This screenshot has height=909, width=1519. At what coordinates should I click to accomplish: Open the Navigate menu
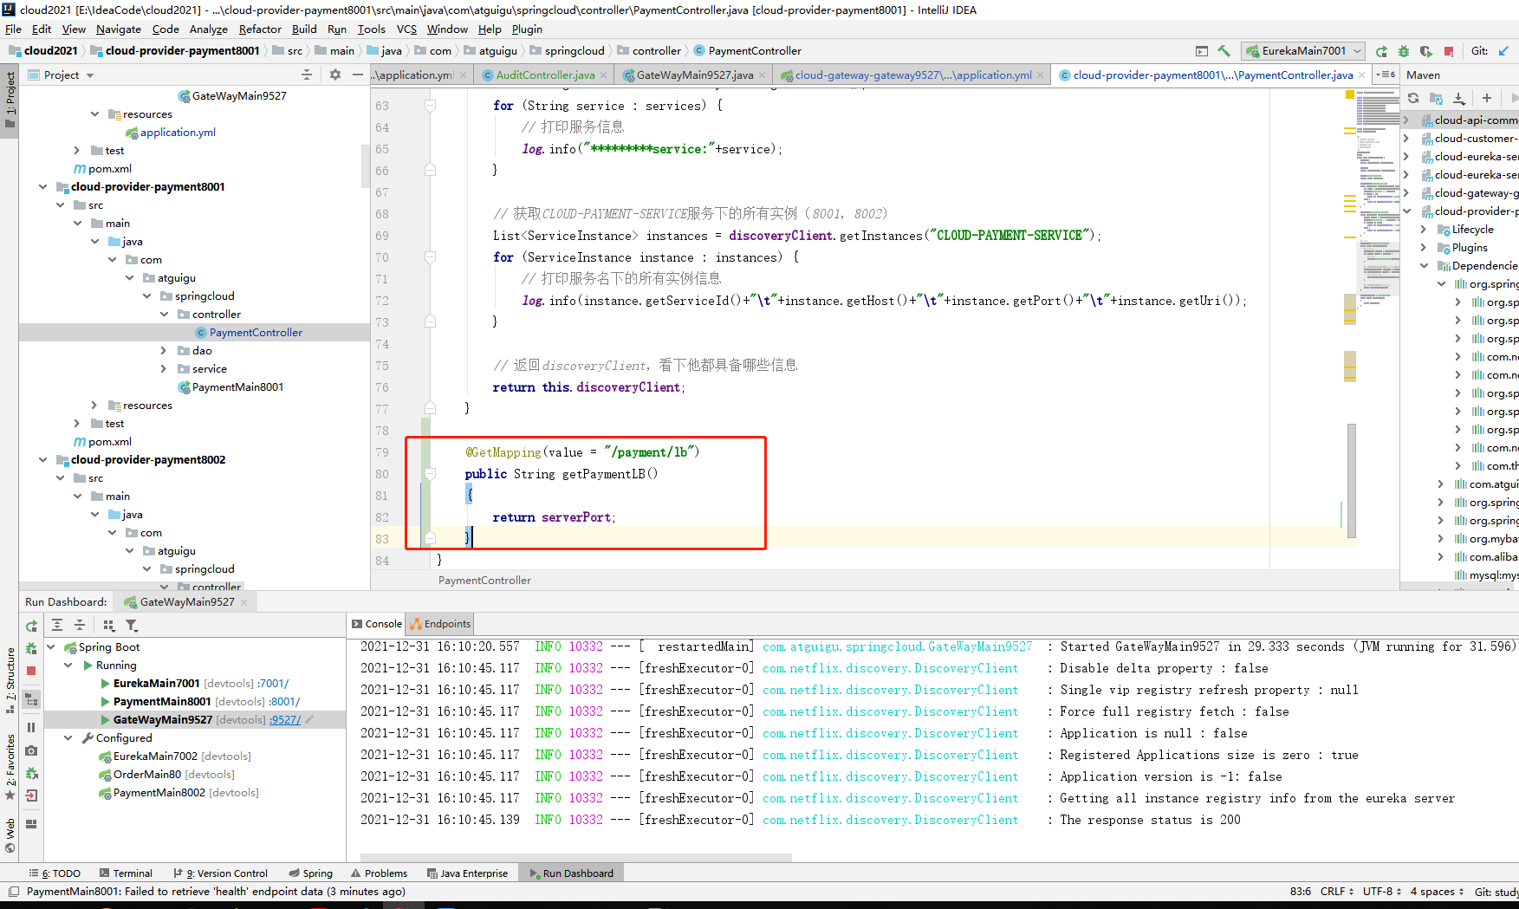(x=118, y=29)
